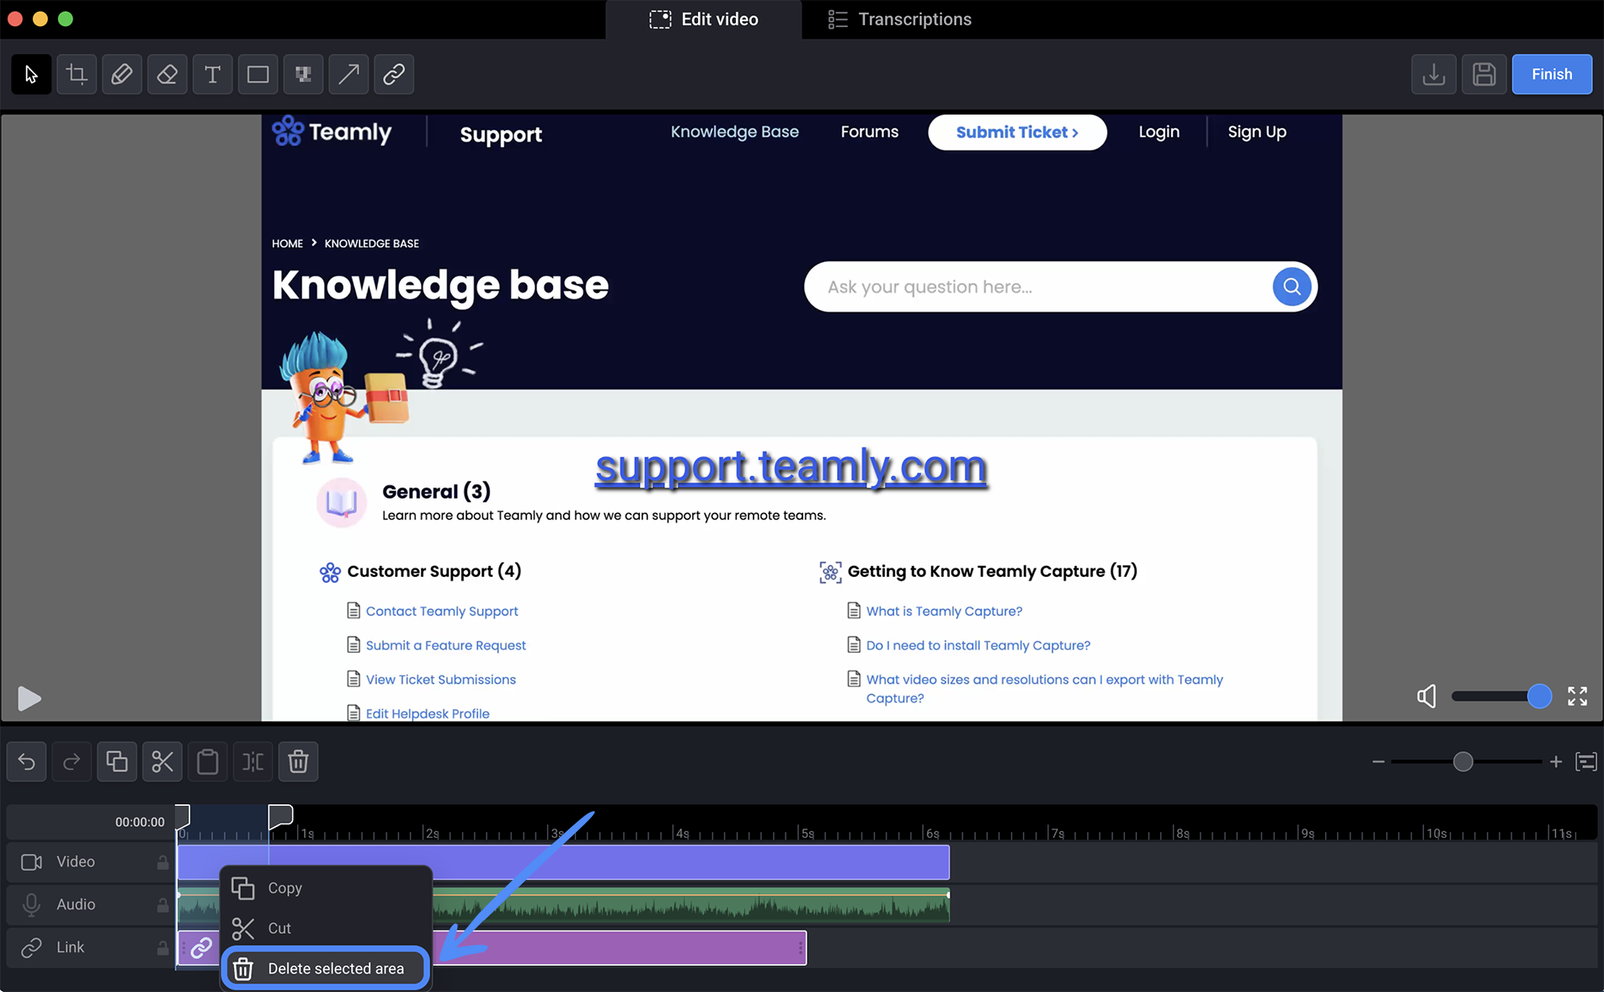The width and height of the screenshot is (1604, 992).
Task: Redo the last undone edit
Action: tap(72, 762)
